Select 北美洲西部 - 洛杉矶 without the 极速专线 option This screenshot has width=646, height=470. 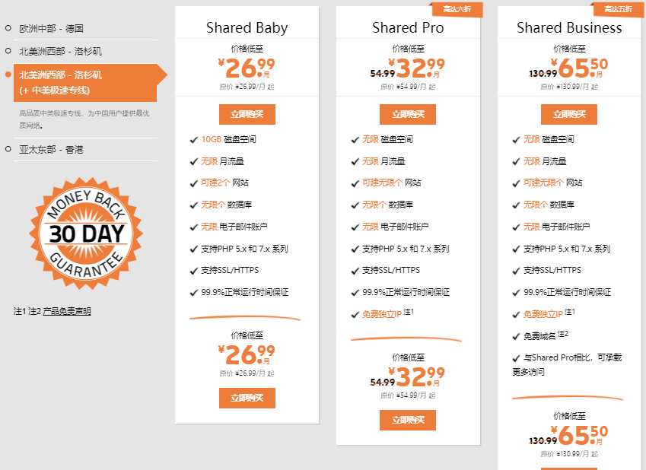tap(60, 52)
